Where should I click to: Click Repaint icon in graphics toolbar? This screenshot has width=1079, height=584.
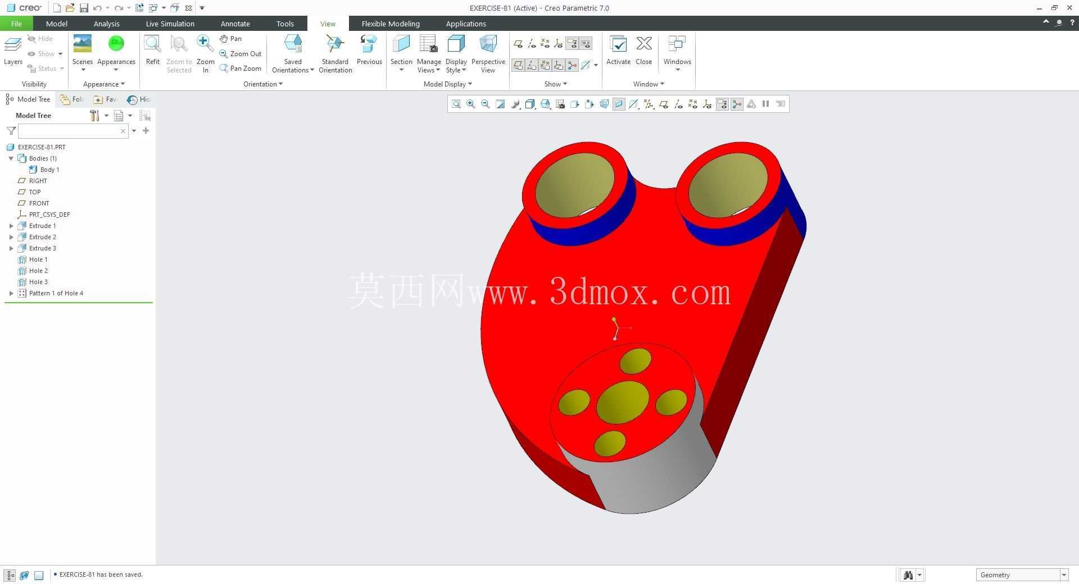tap(500, 104)
